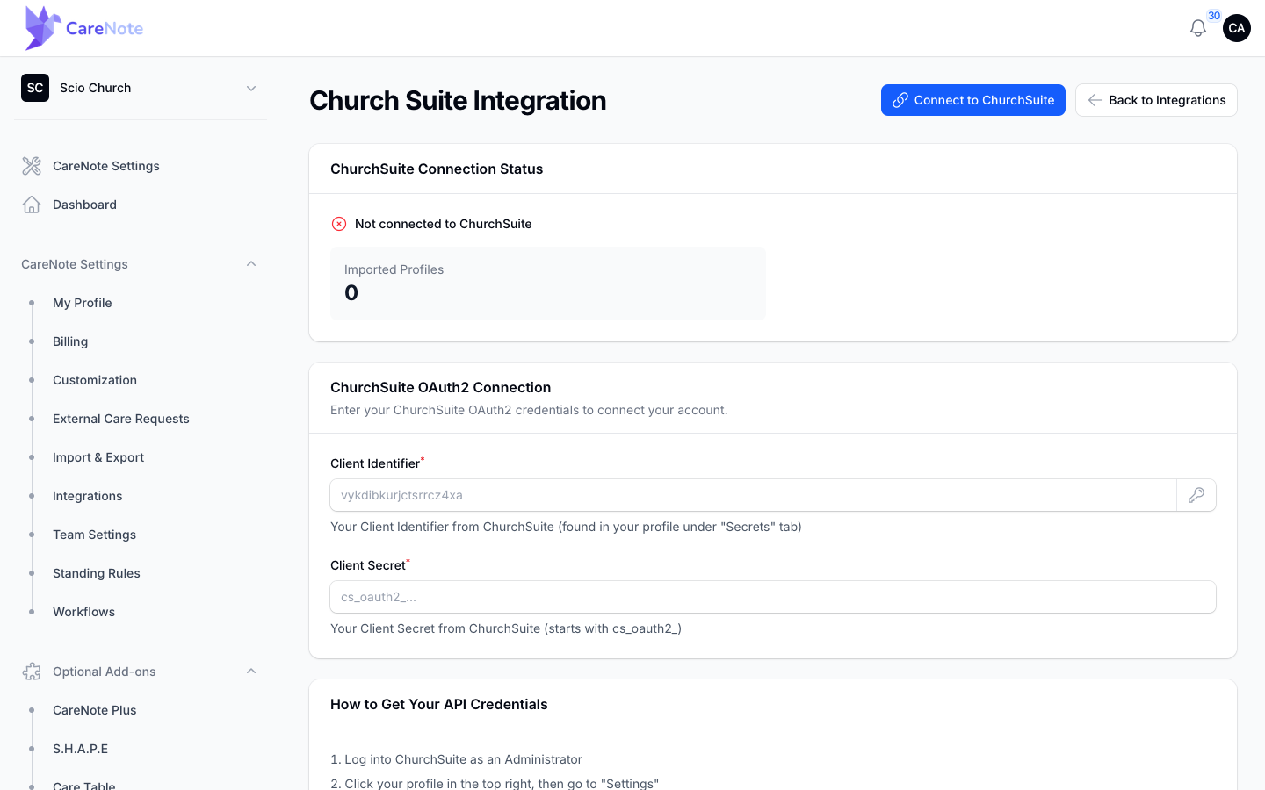This screenshot has height=790, width=1265.
Task: Go to the Dashboard page
Action: 84,205
